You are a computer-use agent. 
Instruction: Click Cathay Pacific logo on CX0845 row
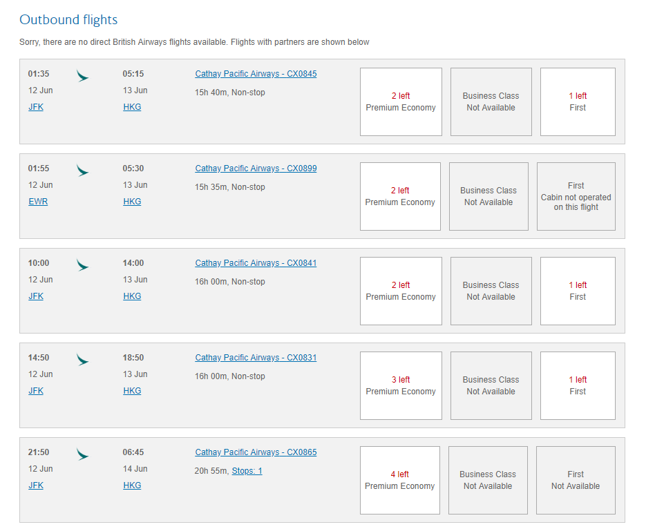coord(82,76)
